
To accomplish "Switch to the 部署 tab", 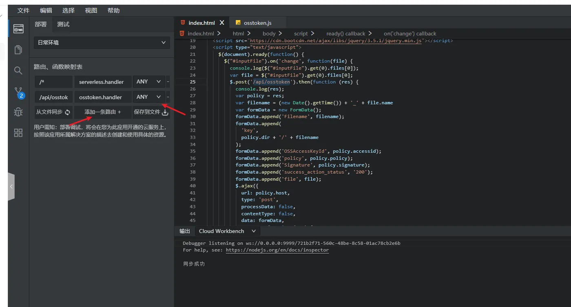I will 41,24.
